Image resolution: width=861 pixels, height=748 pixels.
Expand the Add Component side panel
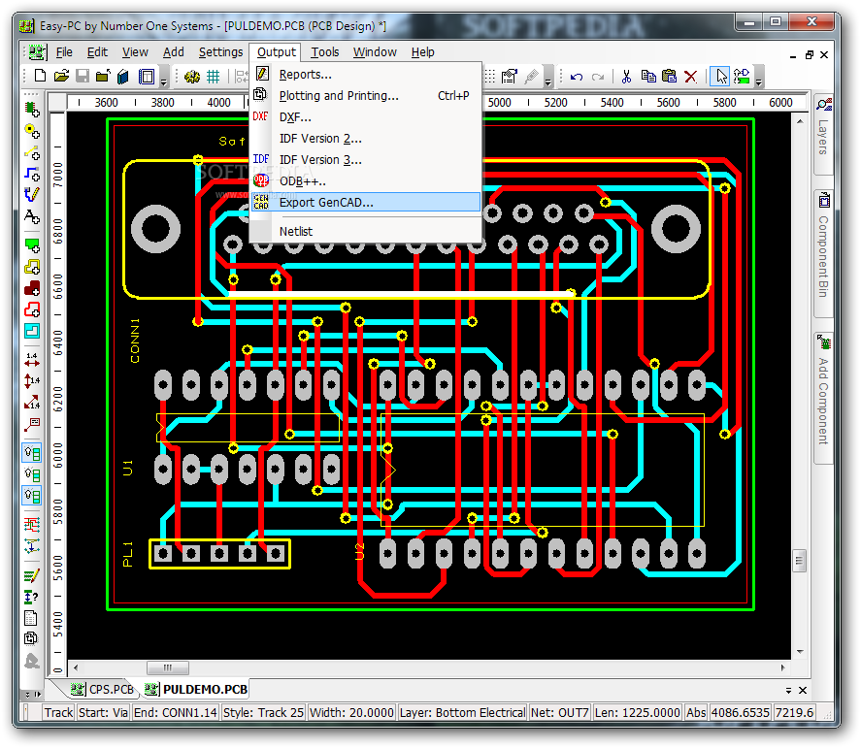823,399
